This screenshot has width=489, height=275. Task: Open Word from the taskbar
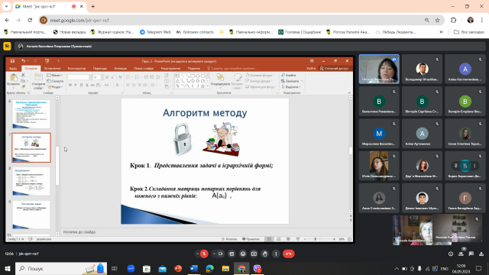click(194, 268)
